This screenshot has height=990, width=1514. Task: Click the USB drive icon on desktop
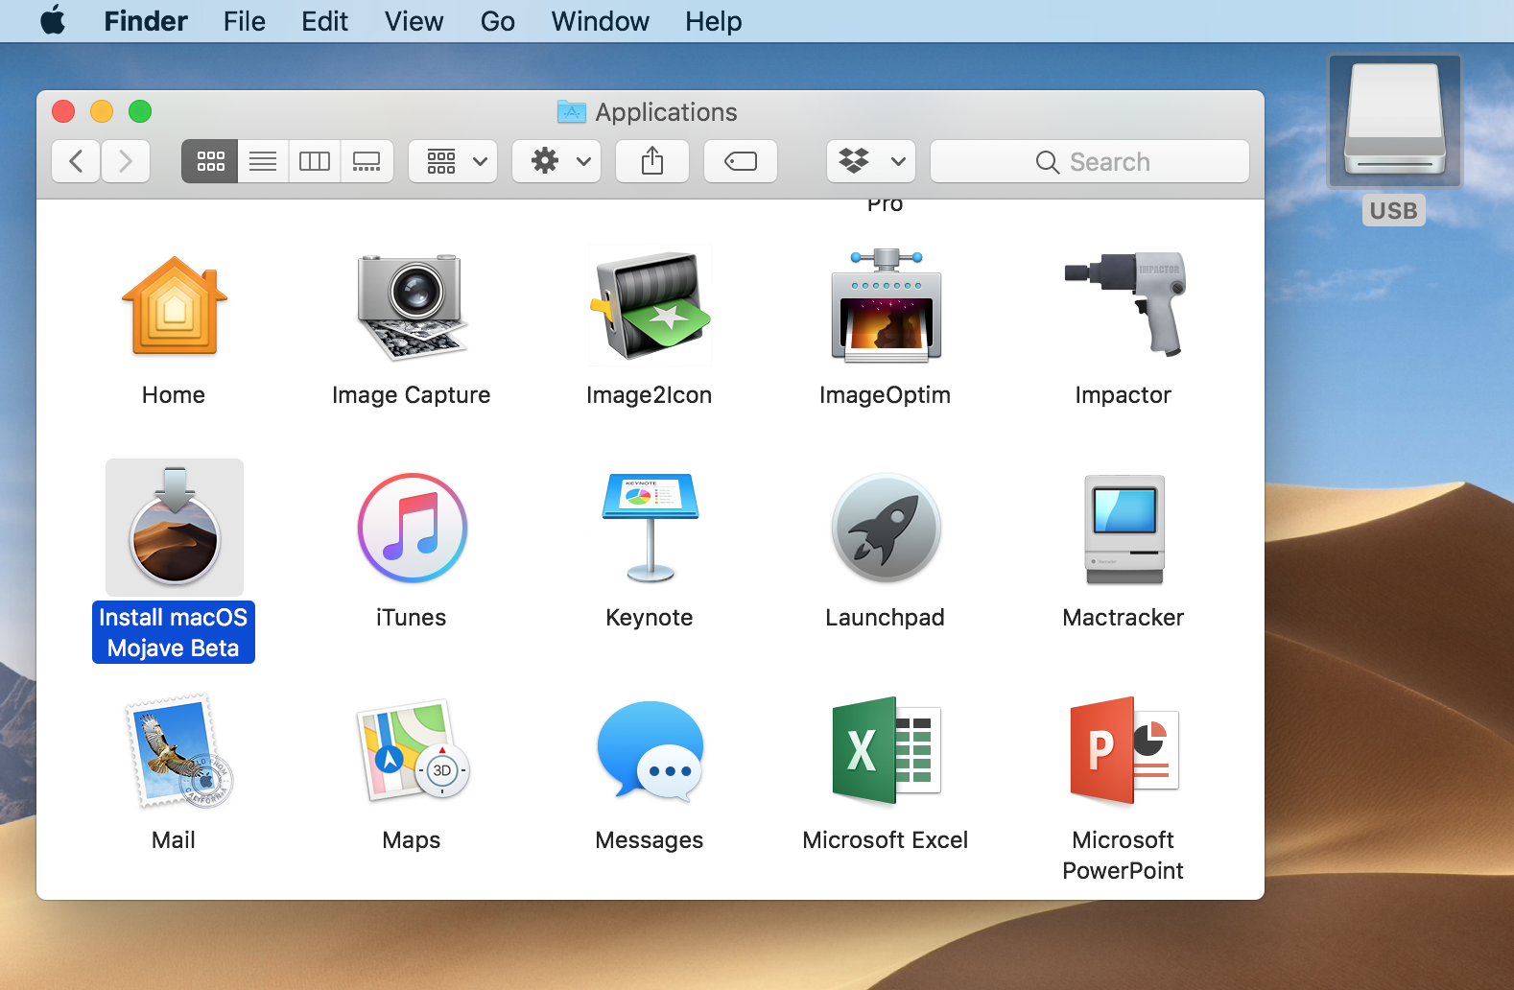(1394, 120)
